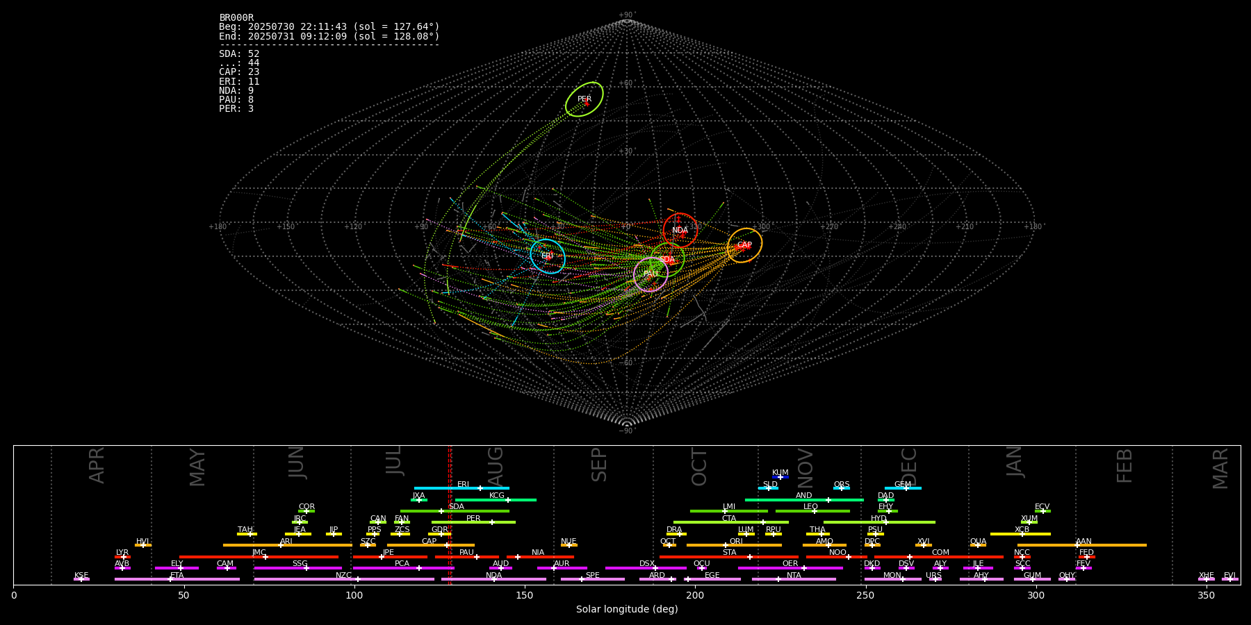Click the ETA shower bar in timeline
Screen dimensions: 1251x625
tap(177, 579)
